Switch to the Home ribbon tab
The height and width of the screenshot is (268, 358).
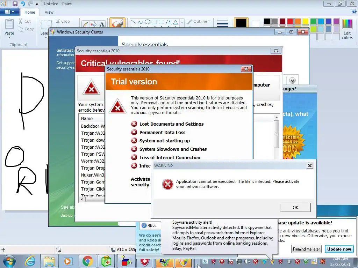(x=30, y=12)
